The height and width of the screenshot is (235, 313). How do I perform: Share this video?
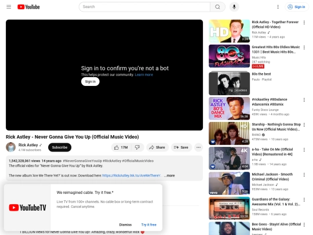(158, 147)
